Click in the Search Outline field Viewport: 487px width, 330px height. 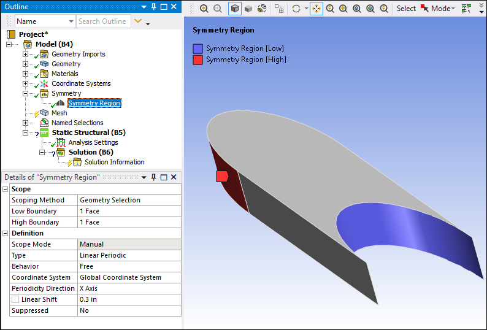(103, 21)
